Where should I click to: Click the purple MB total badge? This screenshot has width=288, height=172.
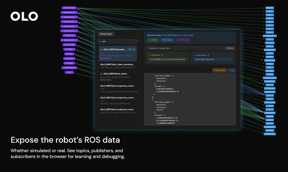click(183, 40)
